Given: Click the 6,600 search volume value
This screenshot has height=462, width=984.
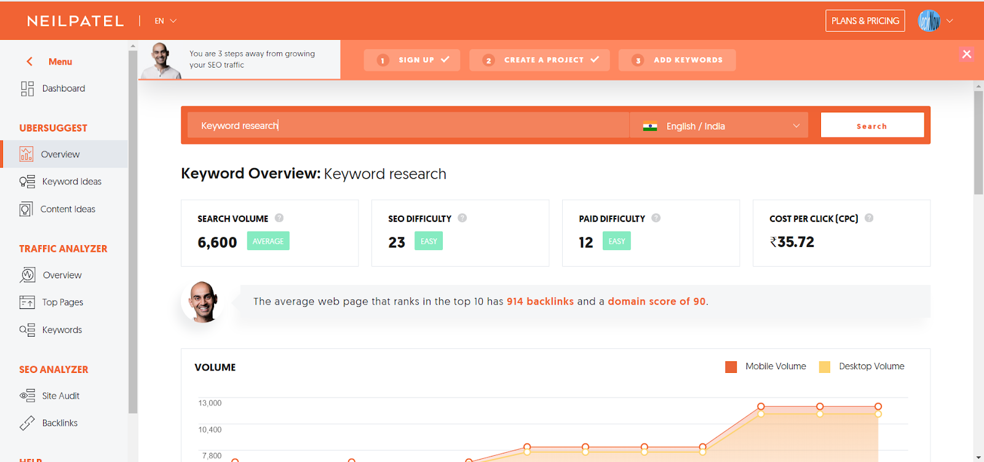Looking at the screenshot, I should click(217, 242).
